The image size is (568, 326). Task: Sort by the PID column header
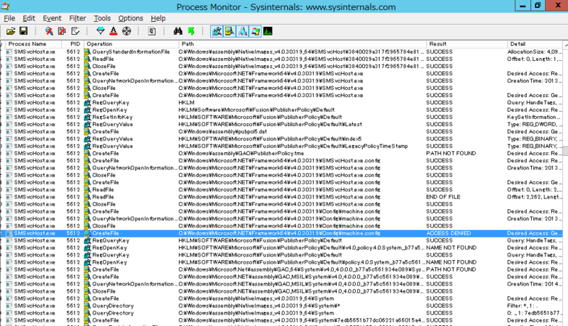tap(72, 44)
